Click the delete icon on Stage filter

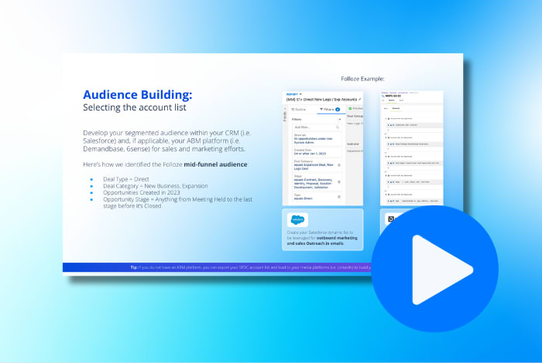point(339,182)
